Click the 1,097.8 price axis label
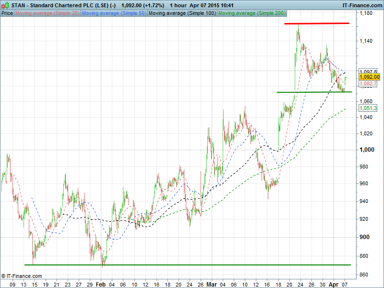The image size is (384, 288). (367, 72)
